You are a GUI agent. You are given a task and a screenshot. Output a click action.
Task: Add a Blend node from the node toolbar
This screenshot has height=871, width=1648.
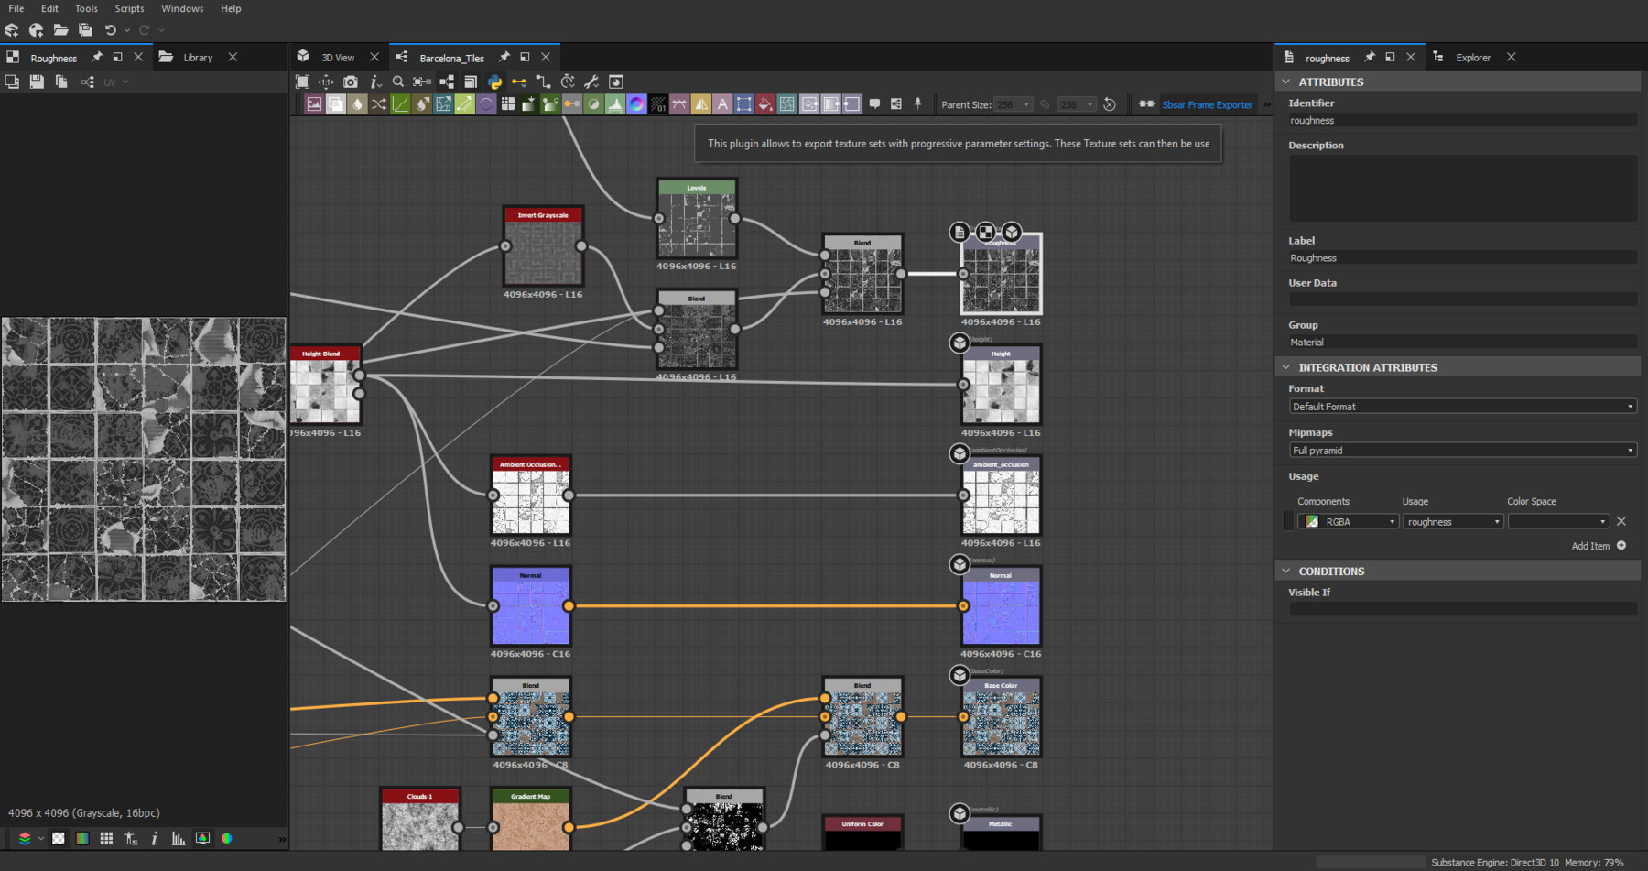pos(336,104)
